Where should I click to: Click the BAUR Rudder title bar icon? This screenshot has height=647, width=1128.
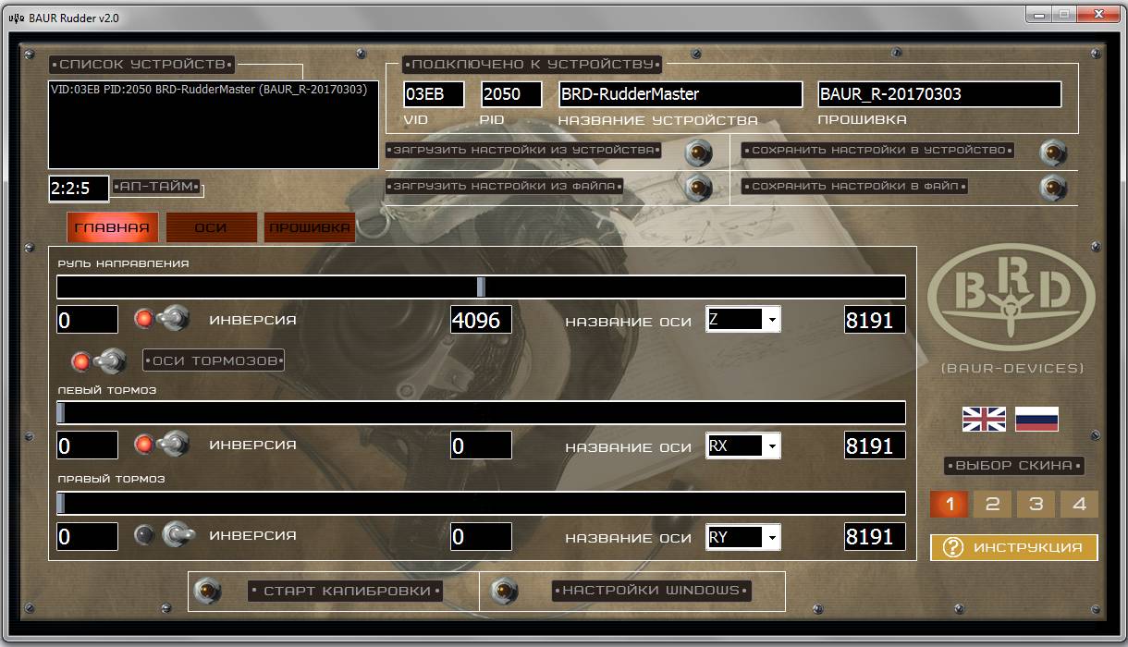click(x=16, y=17)
